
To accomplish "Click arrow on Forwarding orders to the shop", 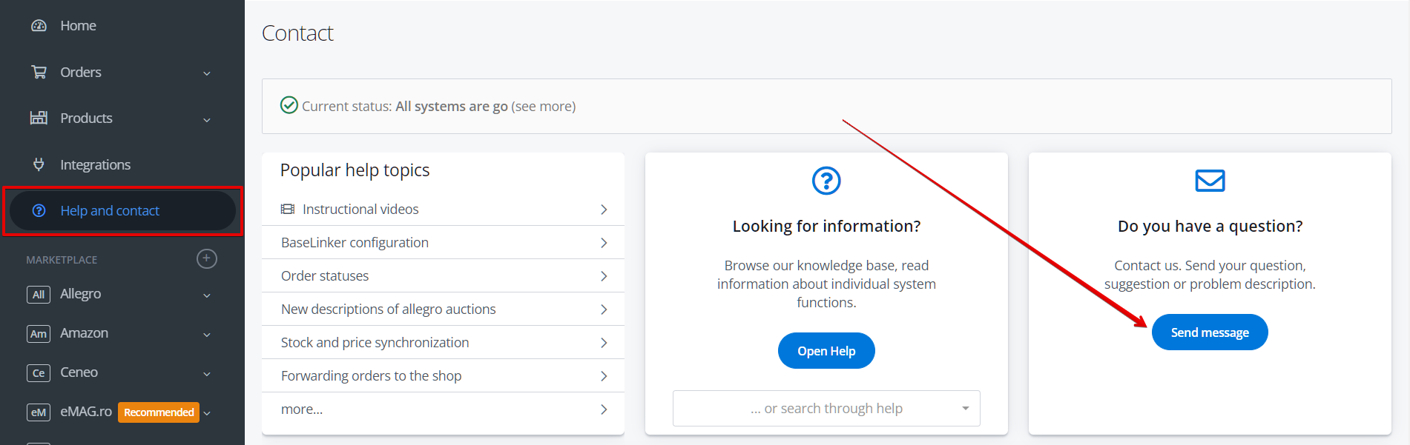I will pos(604,376).
